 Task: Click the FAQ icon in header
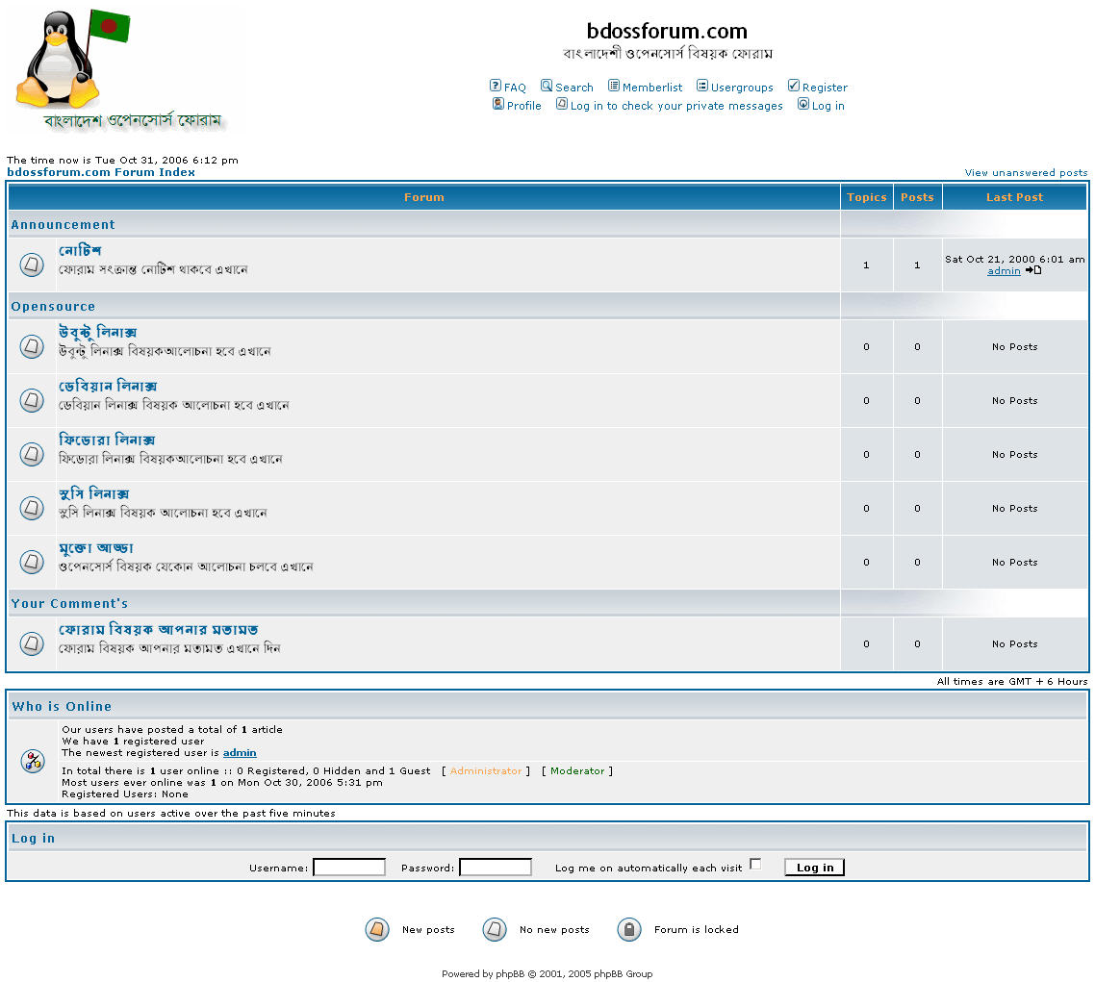(496, 86)
